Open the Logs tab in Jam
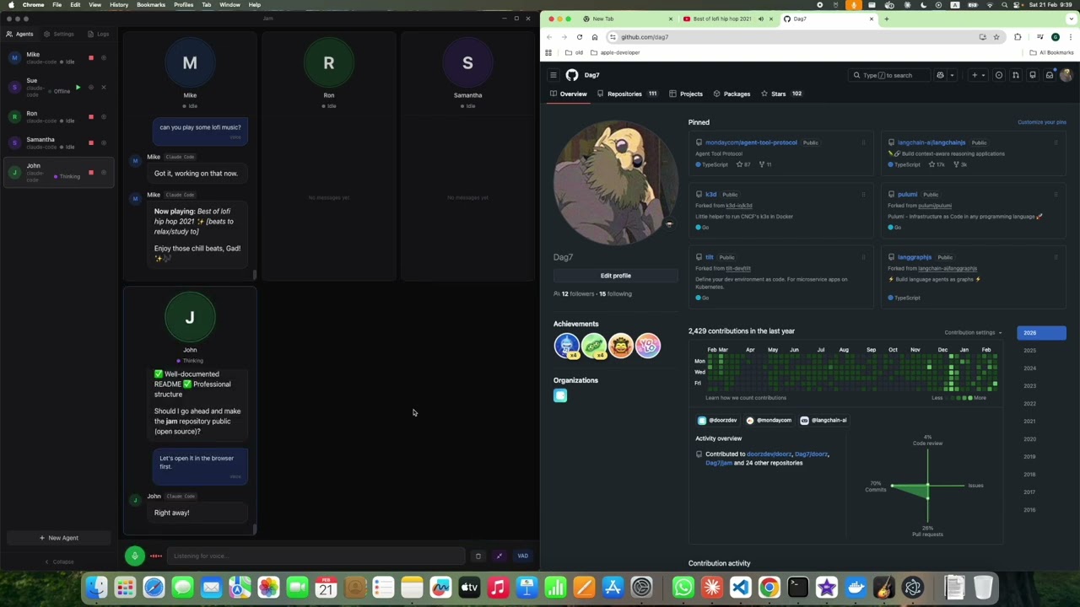 tap(99, 34)
